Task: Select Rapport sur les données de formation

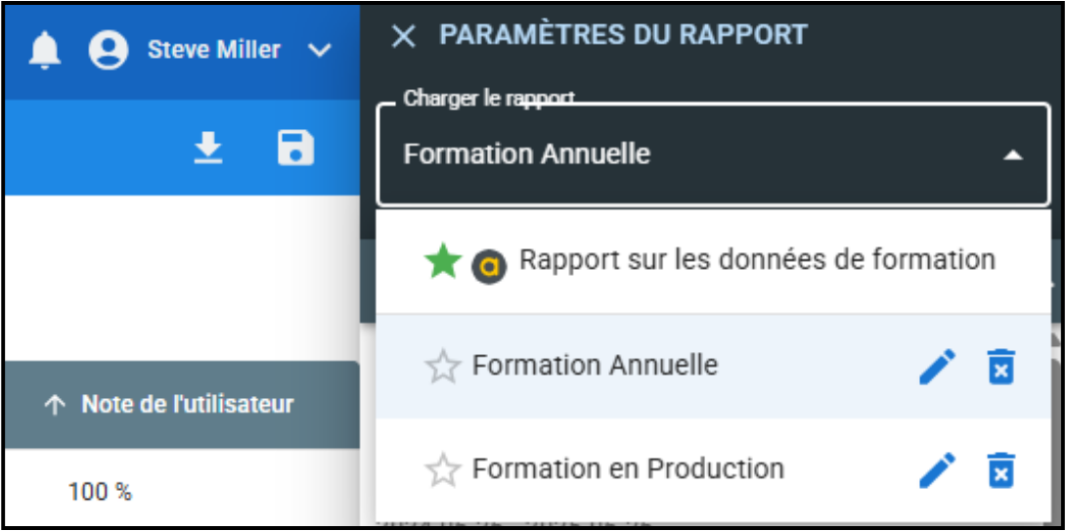Action: coord(757,260)
